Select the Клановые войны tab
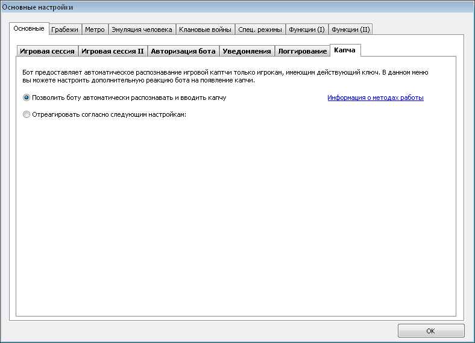Viewport: 475px width, 343px height. 205,29
